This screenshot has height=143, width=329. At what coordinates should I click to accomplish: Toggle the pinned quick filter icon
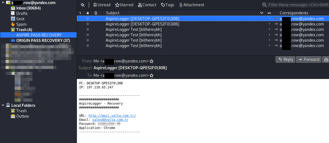83,5
